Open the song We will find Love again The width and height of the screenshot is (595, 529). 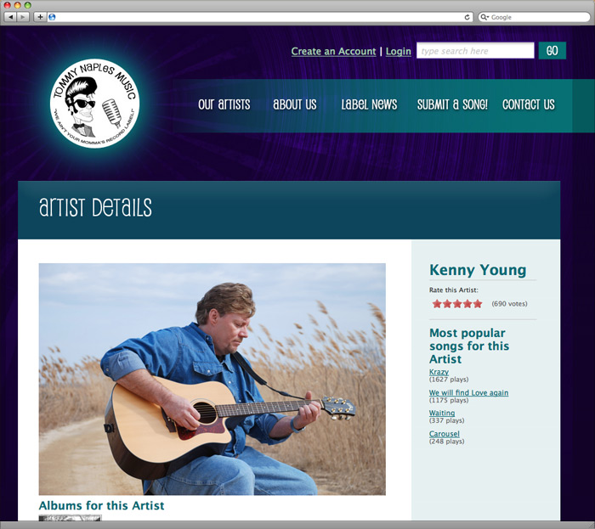pyautogui.click(x=468, y=392)
